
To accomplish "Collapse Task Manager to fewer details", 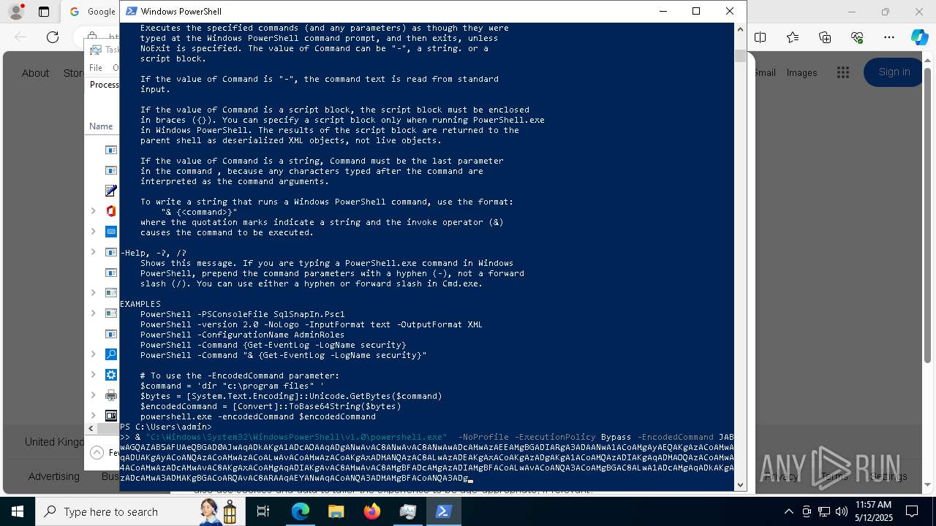I will tap(105, 453).
